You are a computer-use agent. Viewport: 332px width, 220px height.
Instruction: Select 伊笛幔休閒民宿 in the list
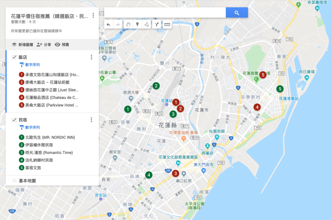click(36, 145)
